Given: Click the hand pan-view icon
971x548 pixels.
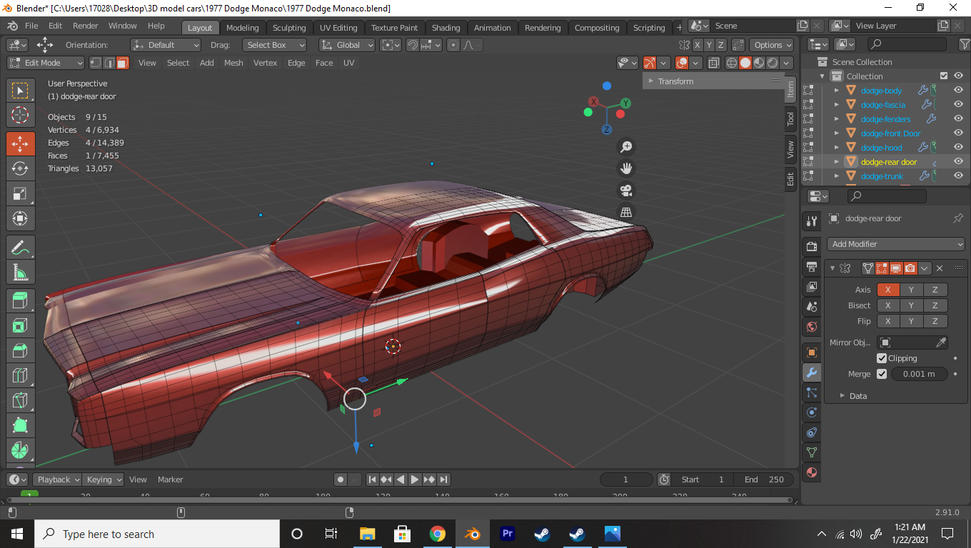Looking at the screenshot, I should [626, 169].
